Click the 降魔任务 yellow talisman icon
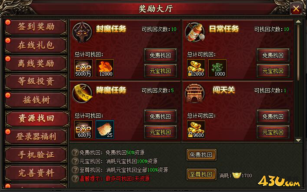 click(x=82, y=93)
